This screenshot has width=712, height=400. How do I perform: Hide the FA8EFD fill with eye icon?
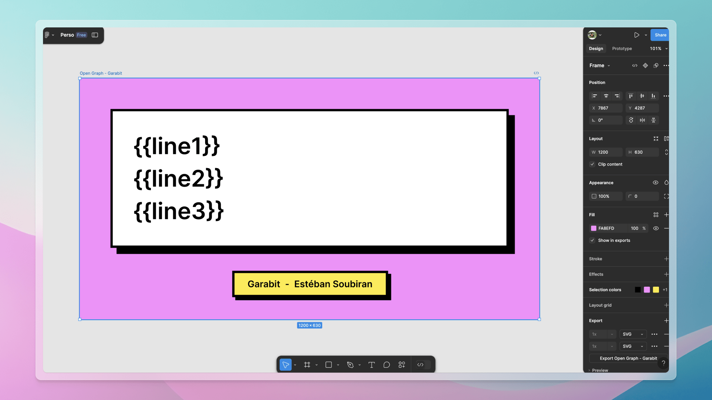point(656,229)
